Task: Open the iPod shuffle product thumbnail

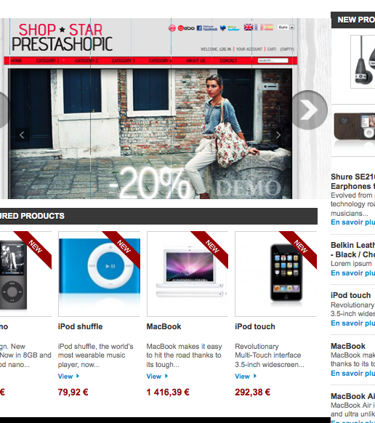Action: [x=100, y=274]
